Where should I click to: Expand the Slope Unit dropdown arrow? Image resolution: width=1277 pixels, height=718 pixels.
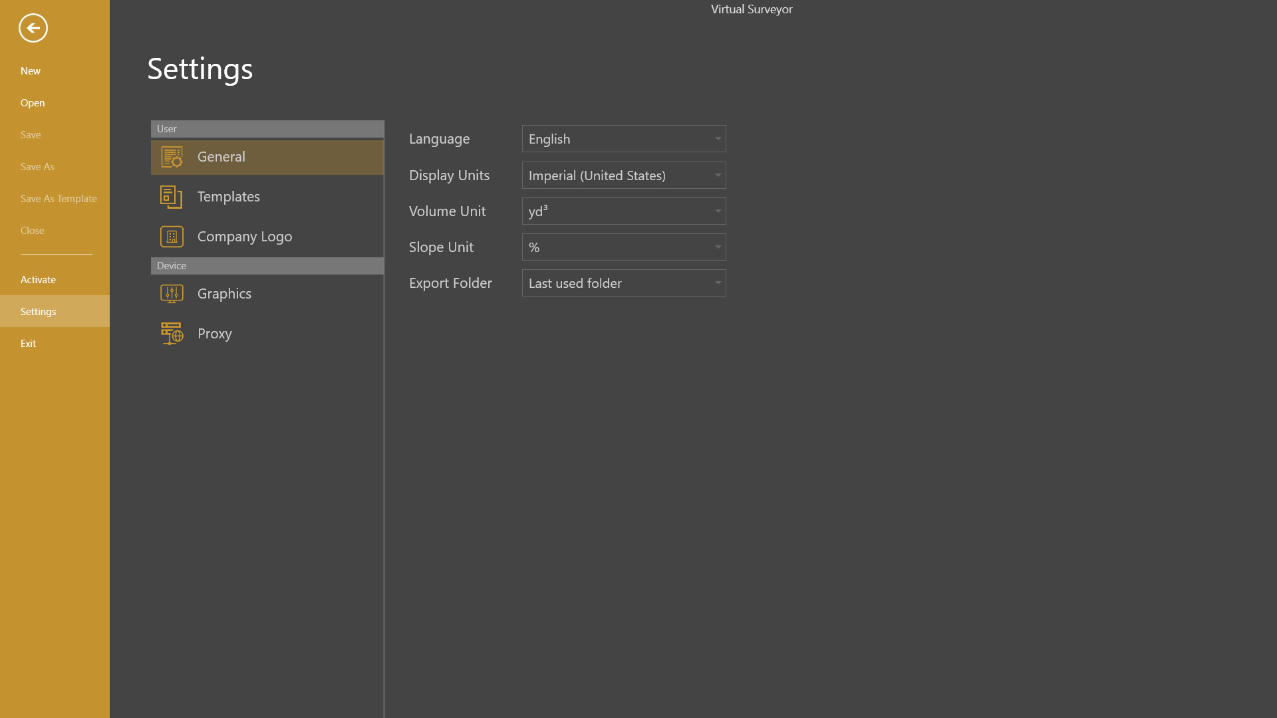[718, 247]
